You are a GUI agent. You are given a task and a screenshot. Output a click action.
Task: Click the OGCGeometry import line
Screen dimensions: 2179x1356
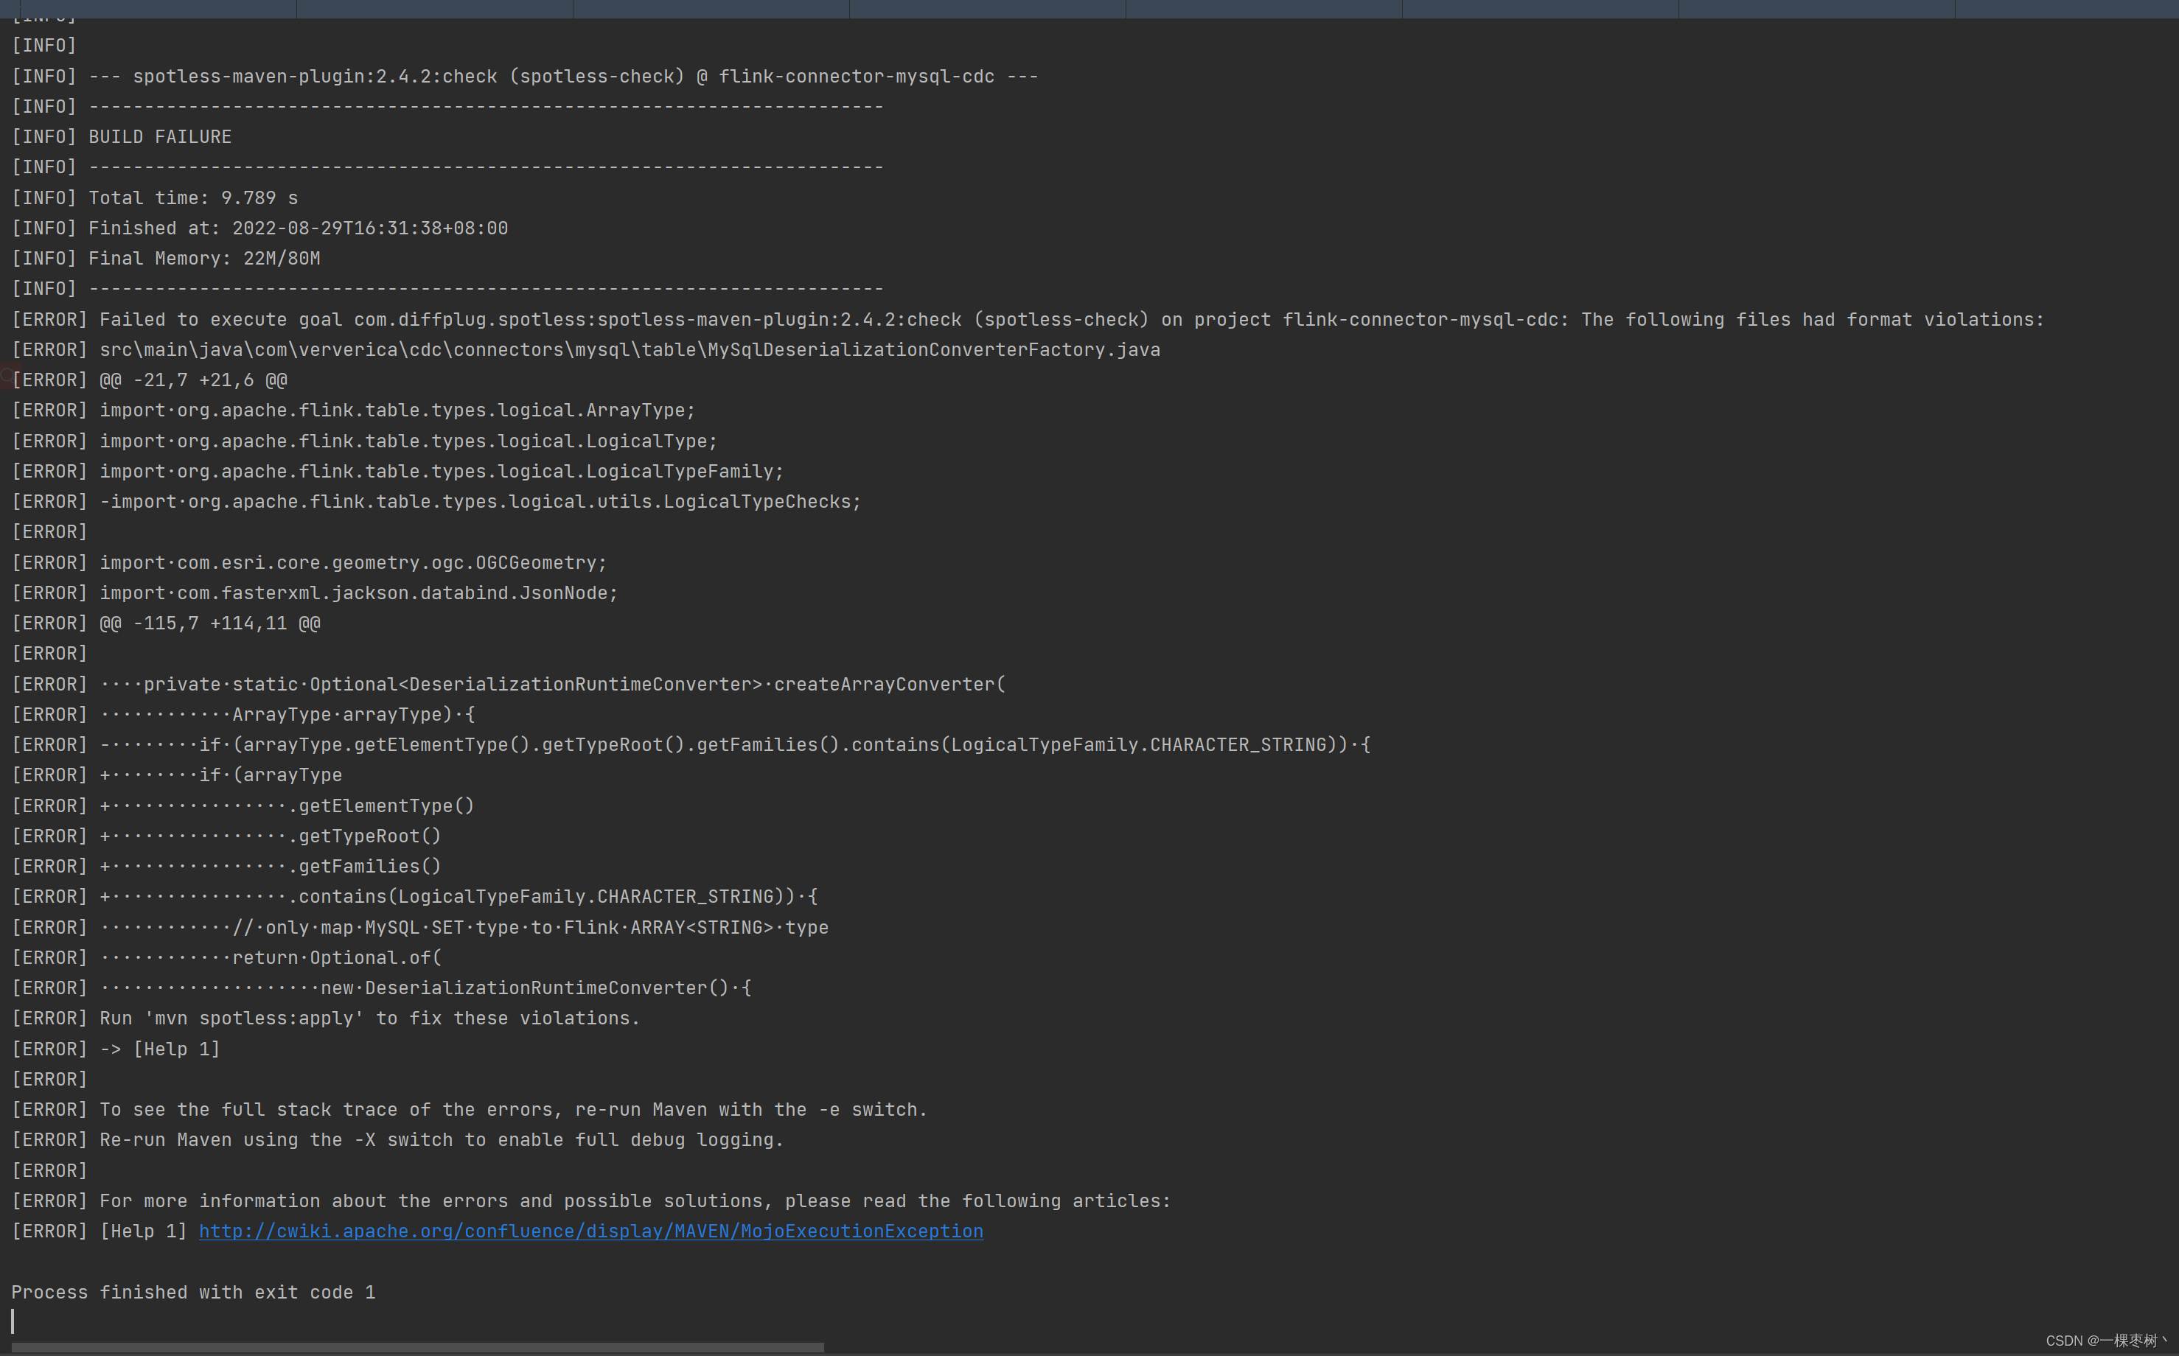(x=309, y=562)
